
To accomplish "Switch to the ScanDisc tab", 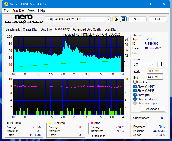I will 110,29.
